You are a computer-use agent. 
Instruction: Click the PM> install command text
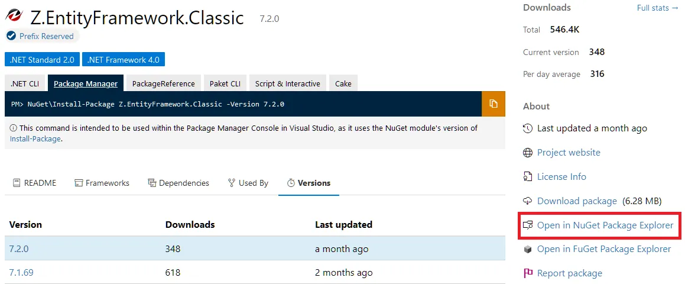(147, 104)
